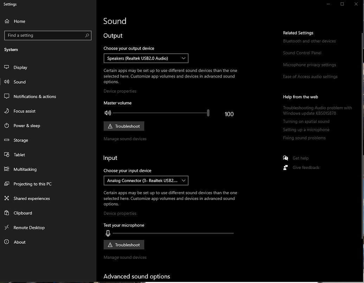Click the Give feedback link
The width and height of the screenshot is (364, 283).
(x=306, y=168)
